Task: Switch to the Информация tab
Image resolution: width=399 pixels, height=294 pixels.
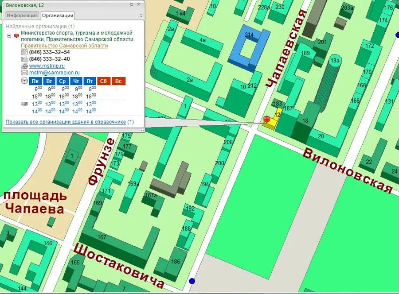Action: pyautogui.click(x=22, y=15)
